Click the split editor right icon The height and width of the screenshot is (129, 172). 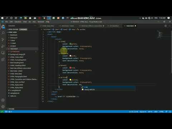(166, 26)
